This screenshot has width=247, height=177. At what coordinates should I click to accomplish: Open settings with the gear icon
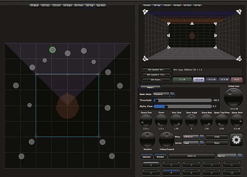point(236,140)
